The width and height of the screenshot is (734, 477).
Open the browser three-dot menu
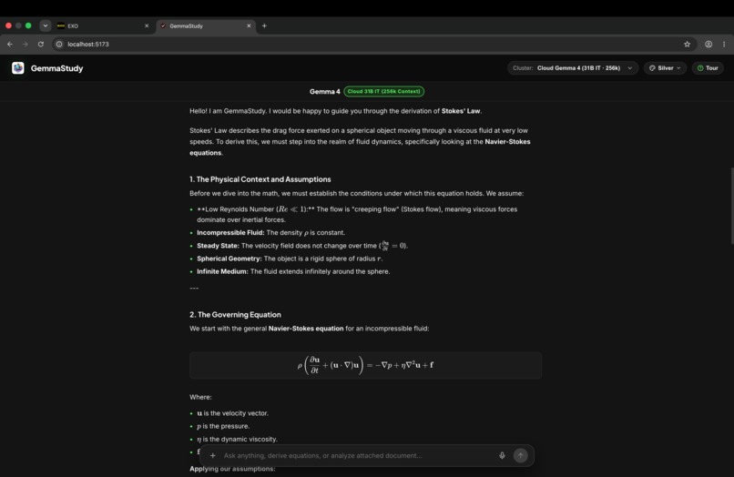tap(724, 44)
